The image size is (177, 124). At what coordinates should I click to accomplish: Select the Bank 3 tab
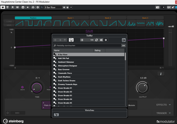[145, 18]
